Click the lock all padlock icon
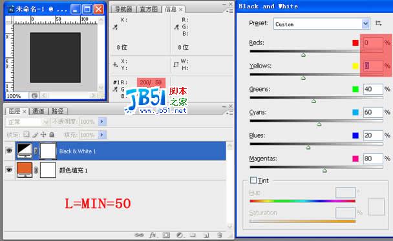Screen dimensions: 393x241 [52, 135]
